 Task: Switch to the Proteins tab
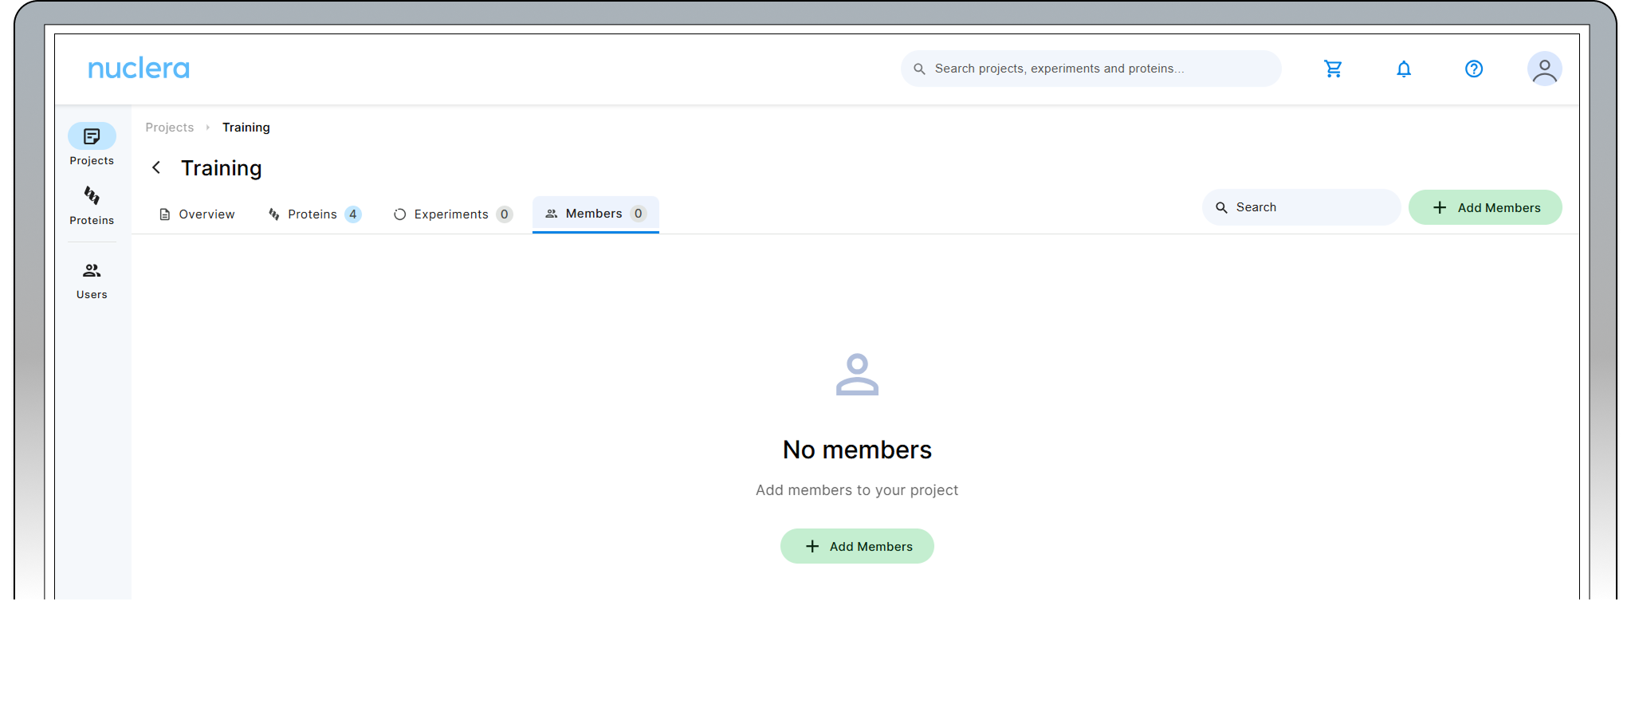tap(314, 214)
